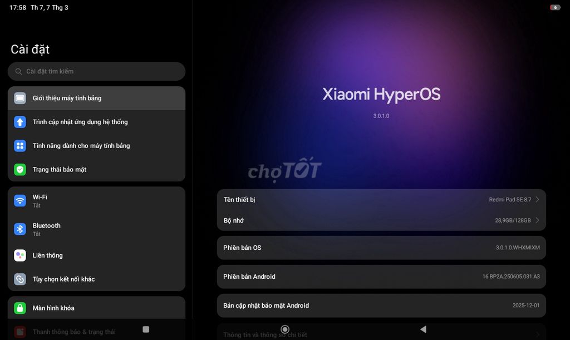Tap the Phiên bản OS row
This screenshot has width=570, height=340.
pos(381,248)
